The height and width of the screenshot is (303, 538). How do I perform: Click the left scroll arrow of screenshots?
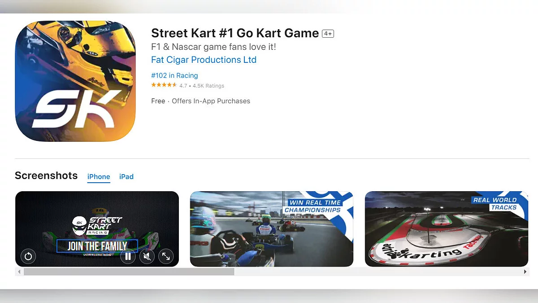coord(19,272)
